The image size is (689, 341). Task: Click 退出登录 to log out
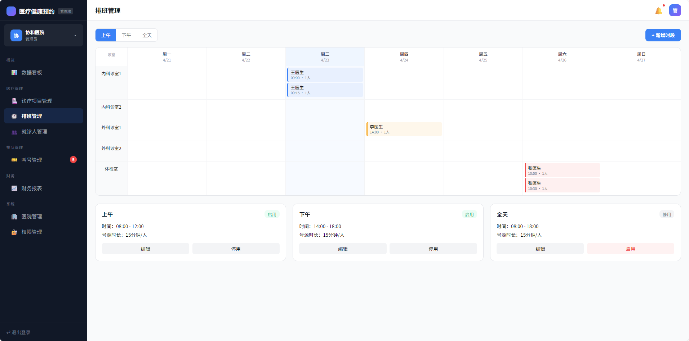(19, 332)
